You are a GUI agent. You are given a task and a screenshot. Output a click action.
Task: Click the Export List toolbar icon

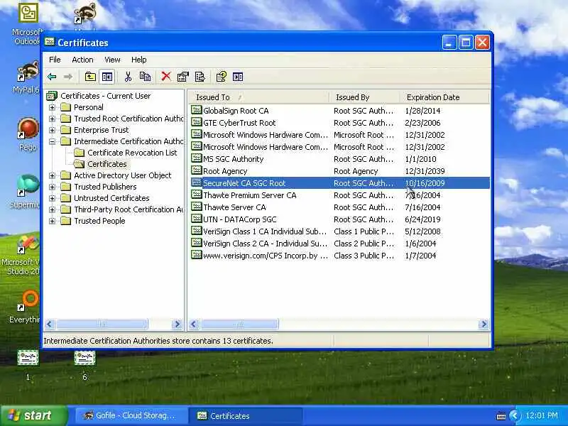point(200,77)
